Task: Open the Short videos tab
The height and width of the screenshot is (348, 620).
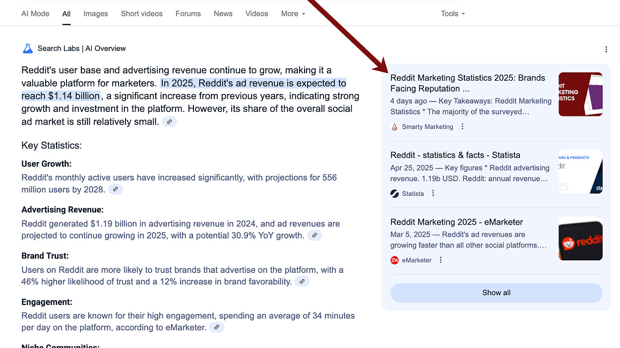Action: 142,13
